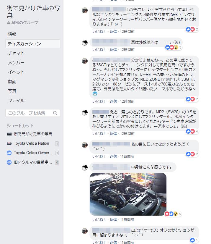Click the magnifier icon in group search
Viewport: 211px width, 244px height.
click(x=55, y=113)
